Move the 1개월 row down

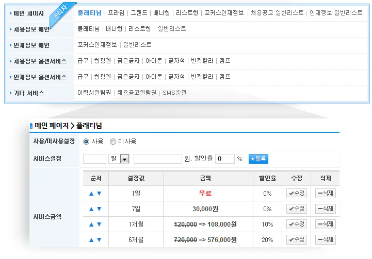click(99, 225)
